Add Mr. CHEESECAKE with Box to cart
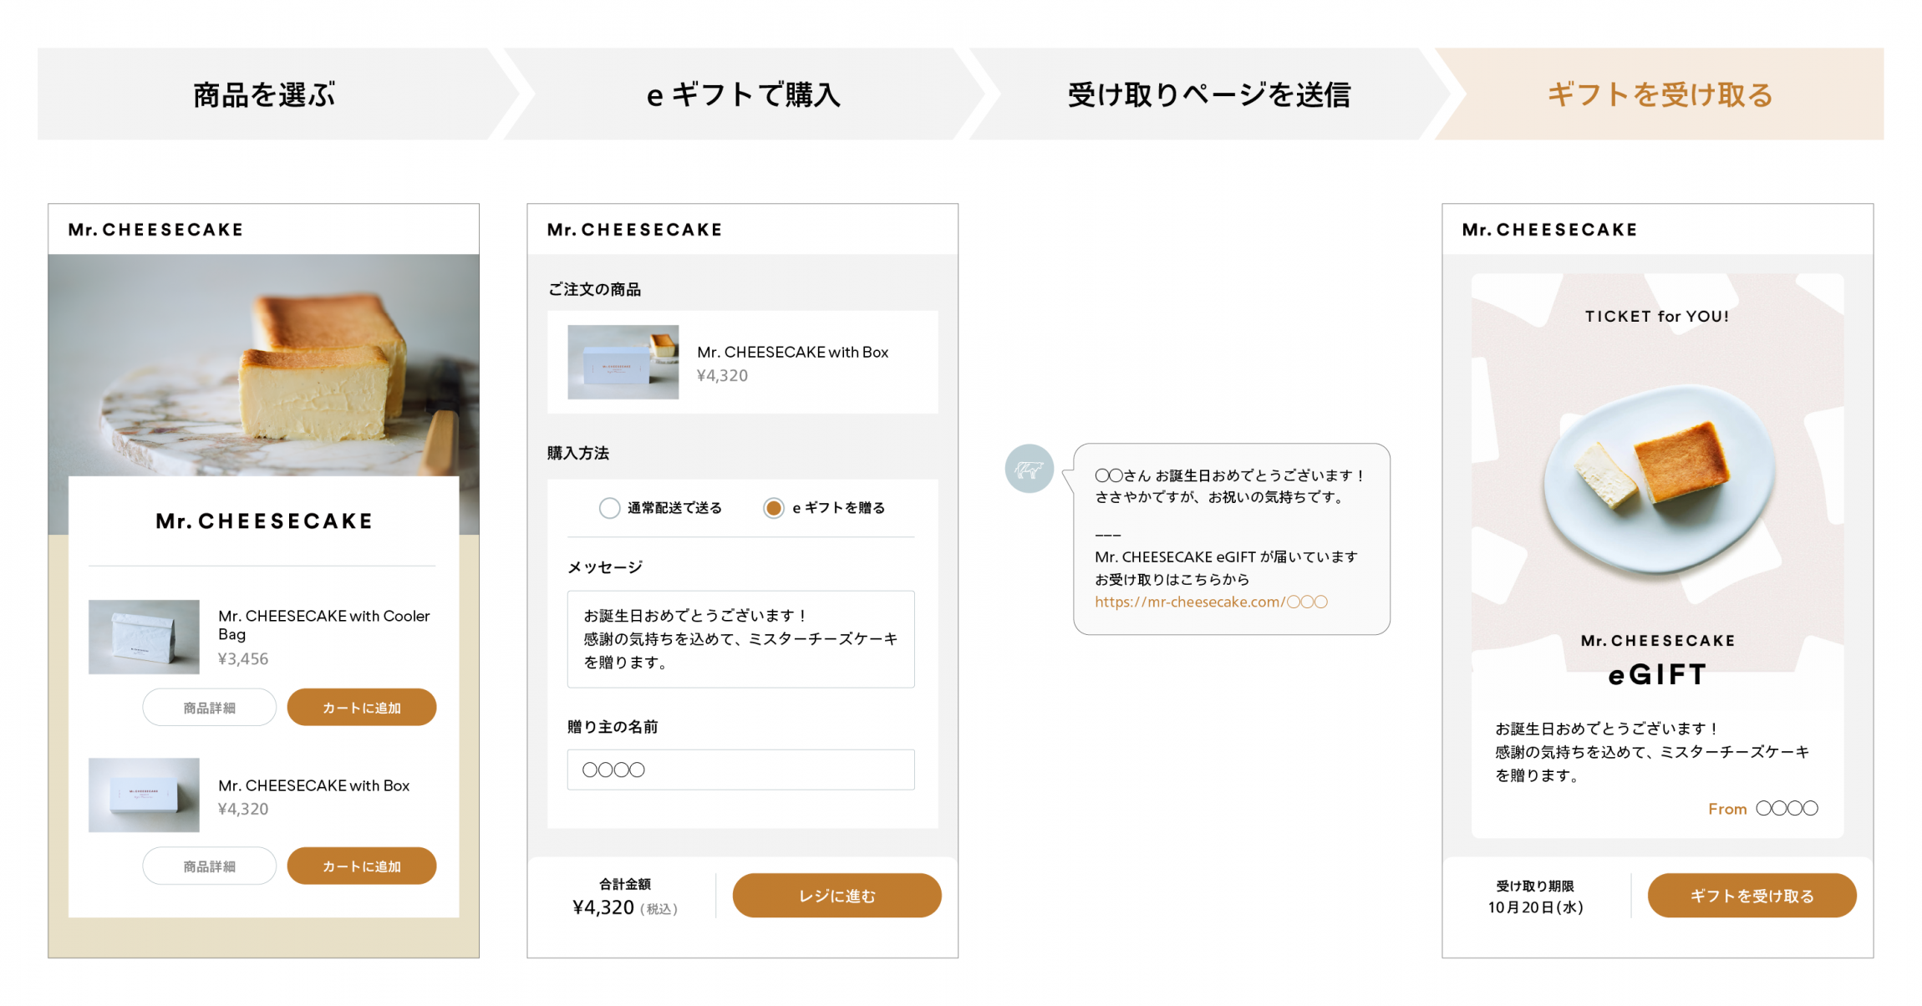Viewport: 1922px width, 1006px height. 362,866
